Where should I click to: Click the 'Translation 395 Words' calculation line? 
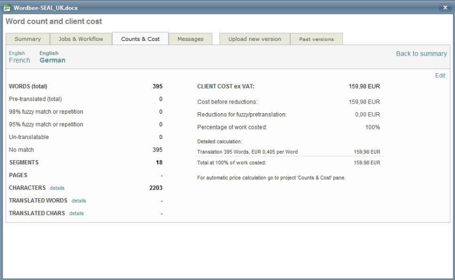(x=247, y=152)
